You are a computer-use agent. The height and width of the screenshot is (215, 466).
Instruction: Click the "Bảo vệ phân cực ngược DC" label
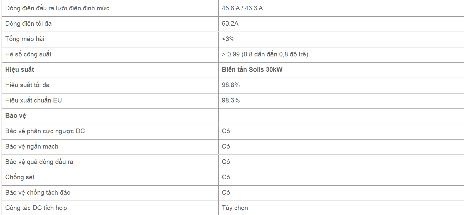[45, 131]
